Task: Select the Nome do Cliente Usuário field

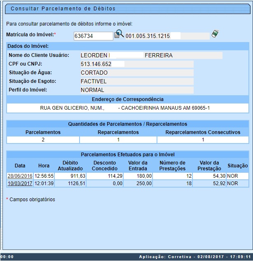Action: [151, 55]
